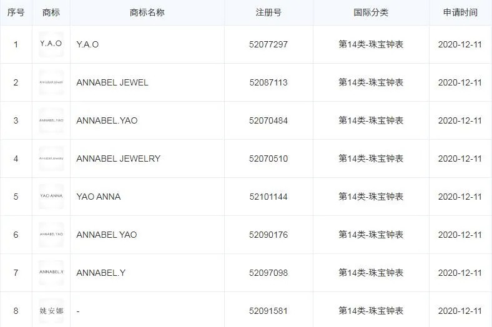
Task: Open the ANNABEL JEWELRY name link
Action: pos(118,159)
